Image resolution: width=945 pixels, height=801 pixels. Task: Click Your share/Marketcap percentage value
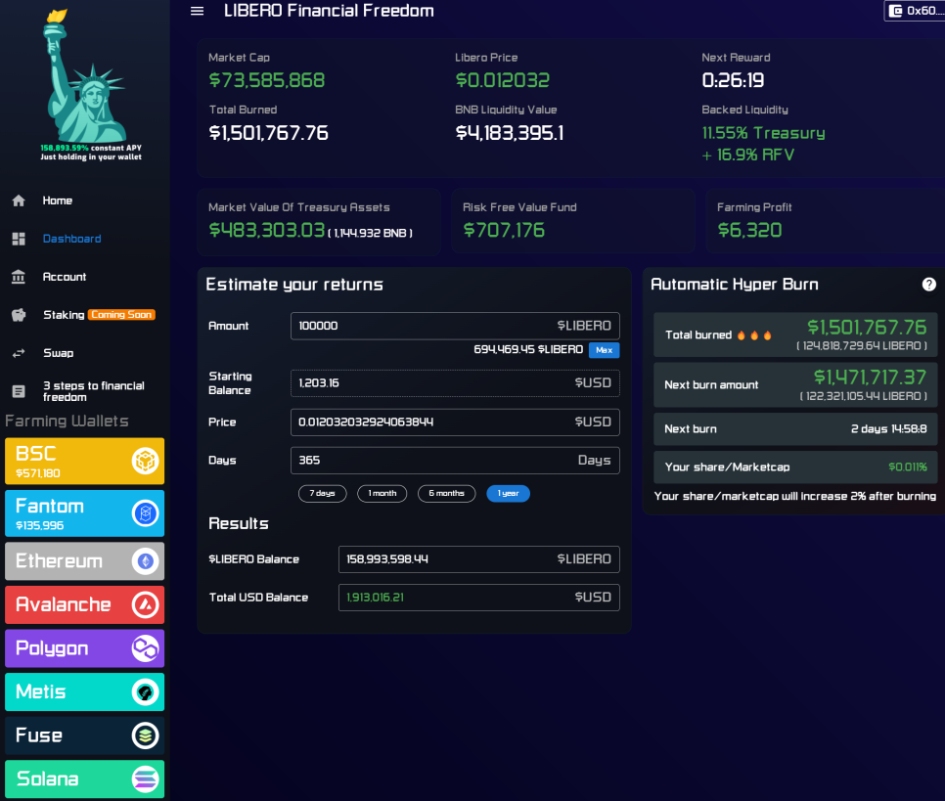908,467
